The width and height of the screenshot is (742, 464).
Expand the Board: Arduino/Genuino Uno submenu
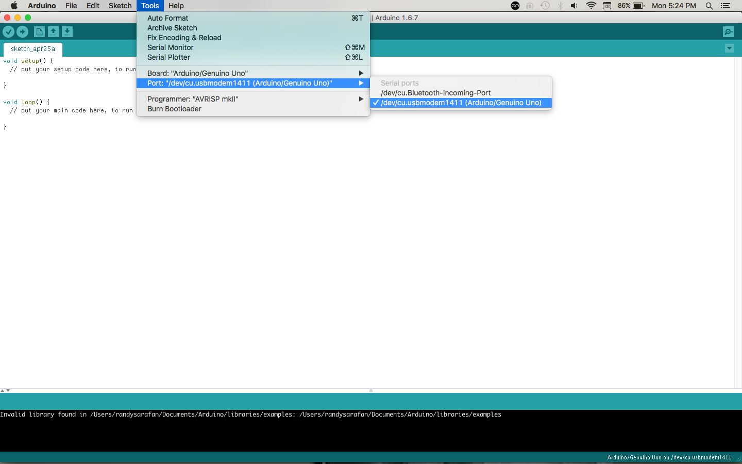[x=253, y=73]
